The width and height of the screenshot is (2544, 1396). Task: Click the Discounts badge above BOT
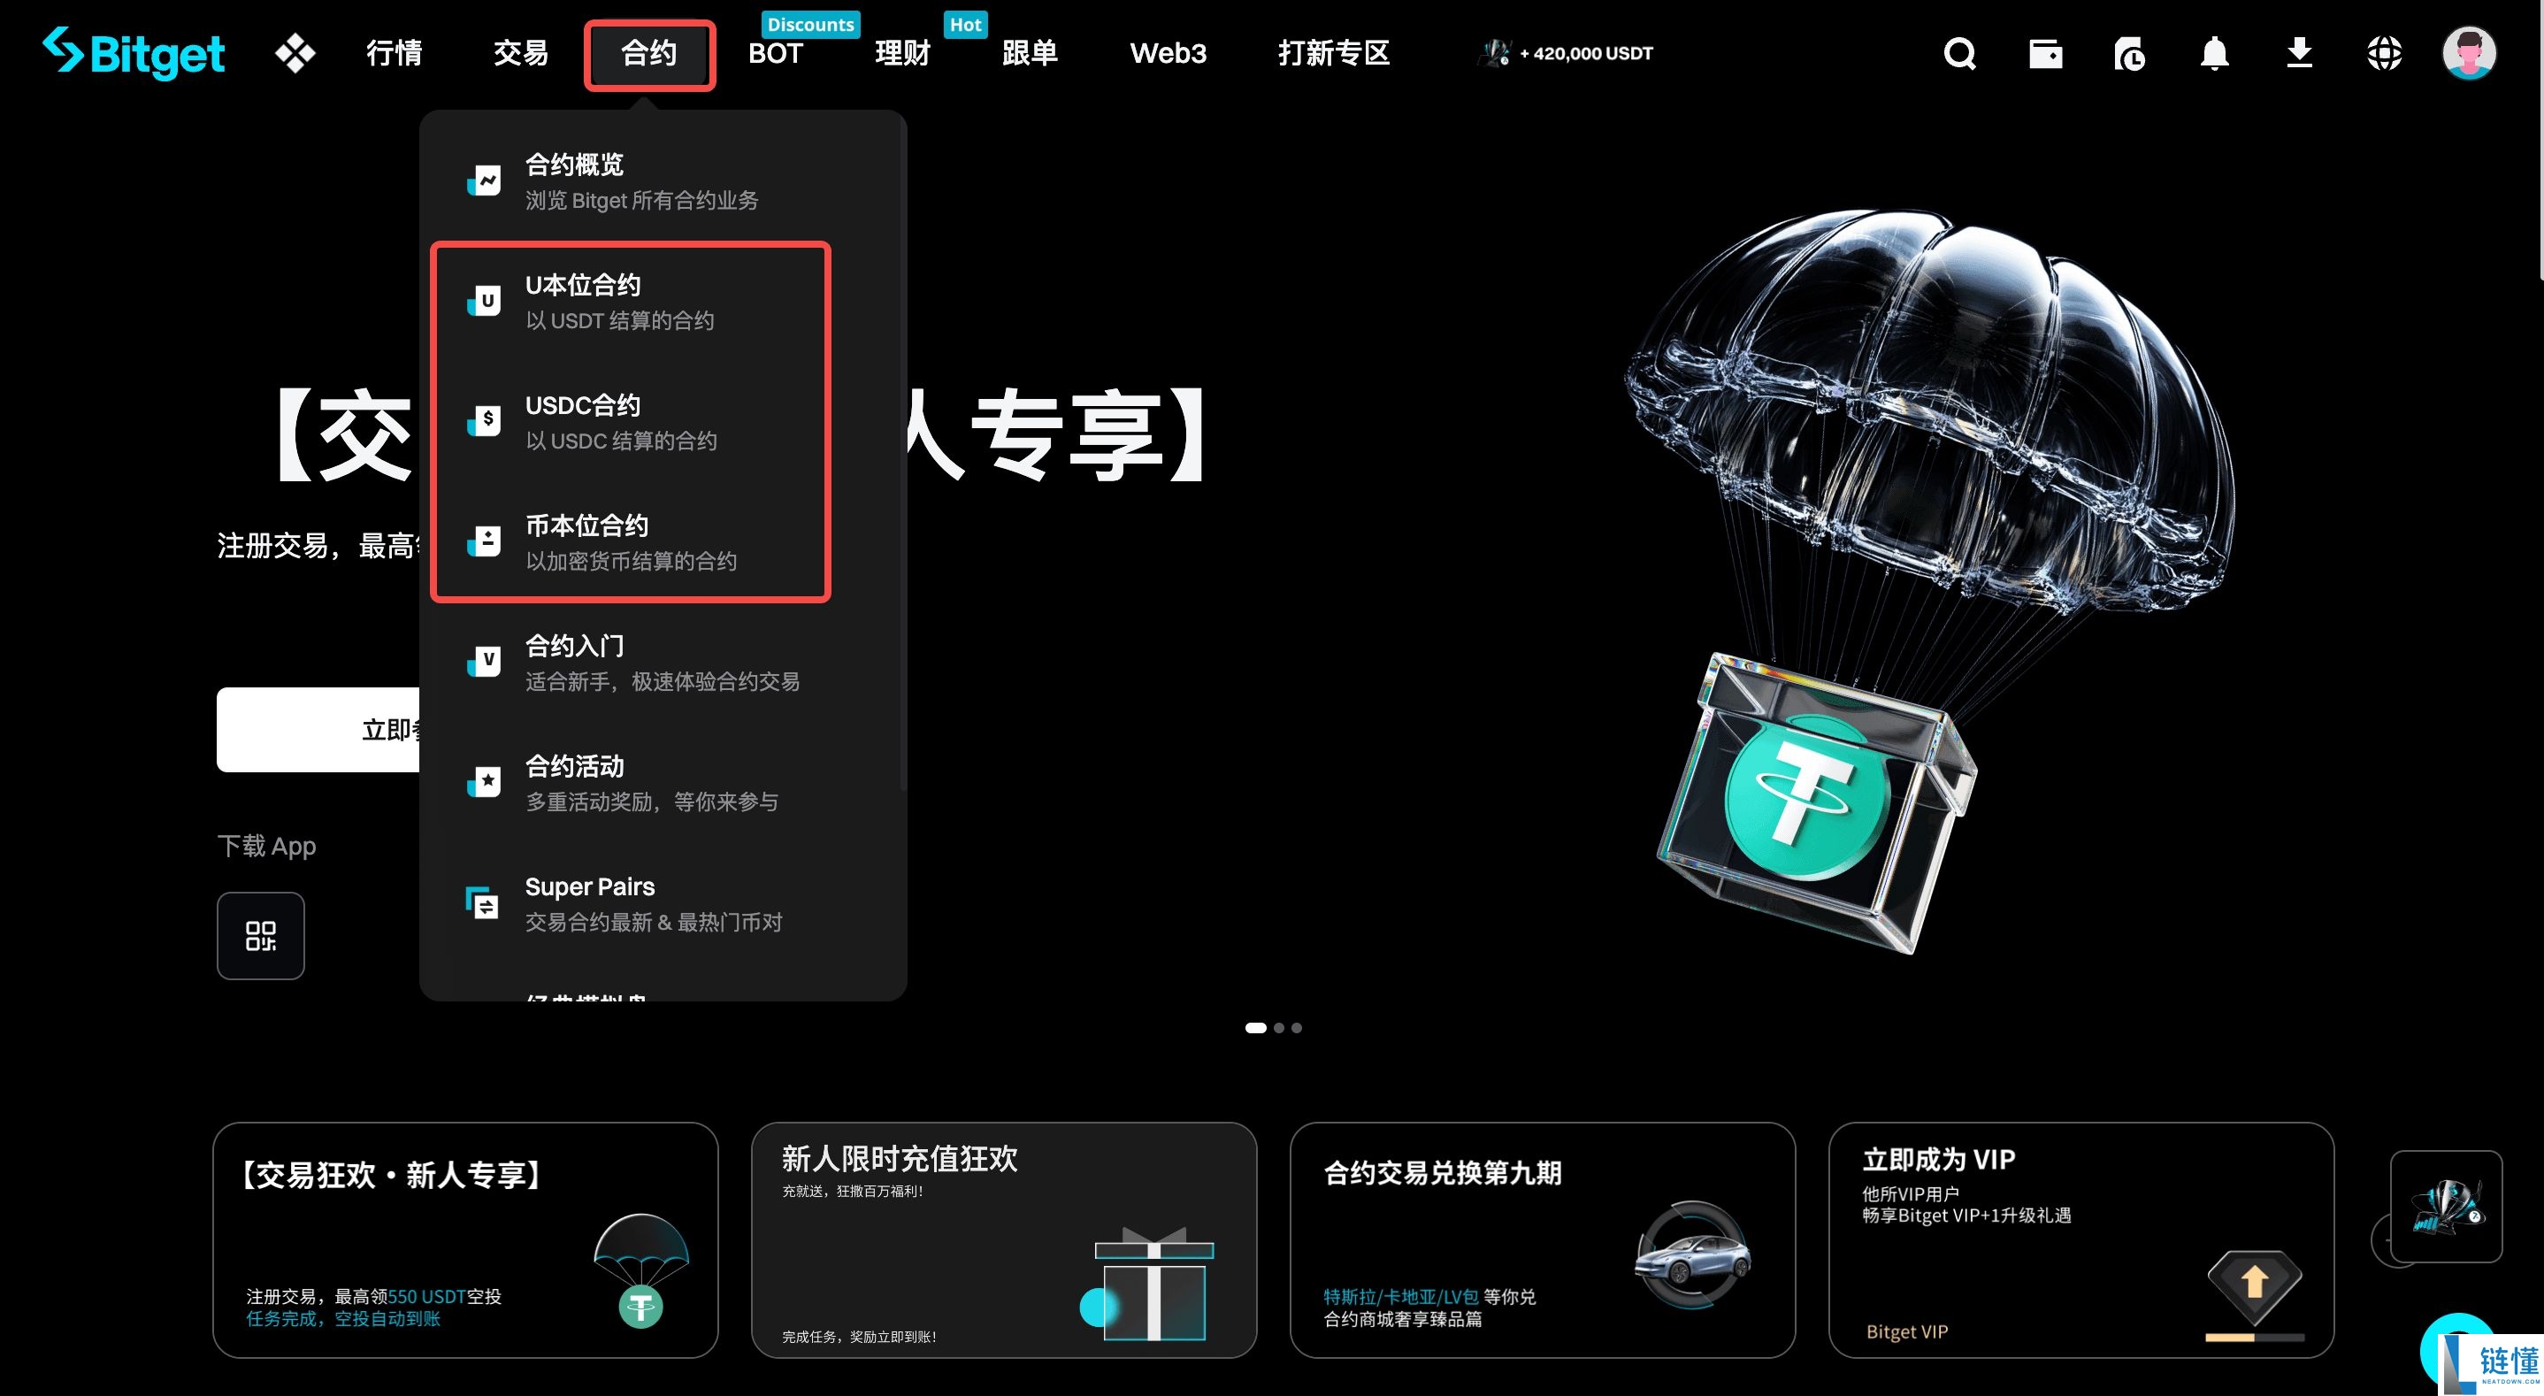(x=811, y=25)
